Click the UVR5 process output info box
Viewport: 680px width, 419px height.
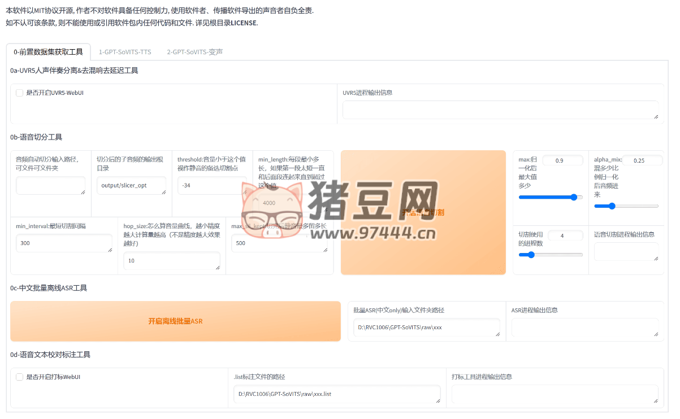(x=500, y=110)
